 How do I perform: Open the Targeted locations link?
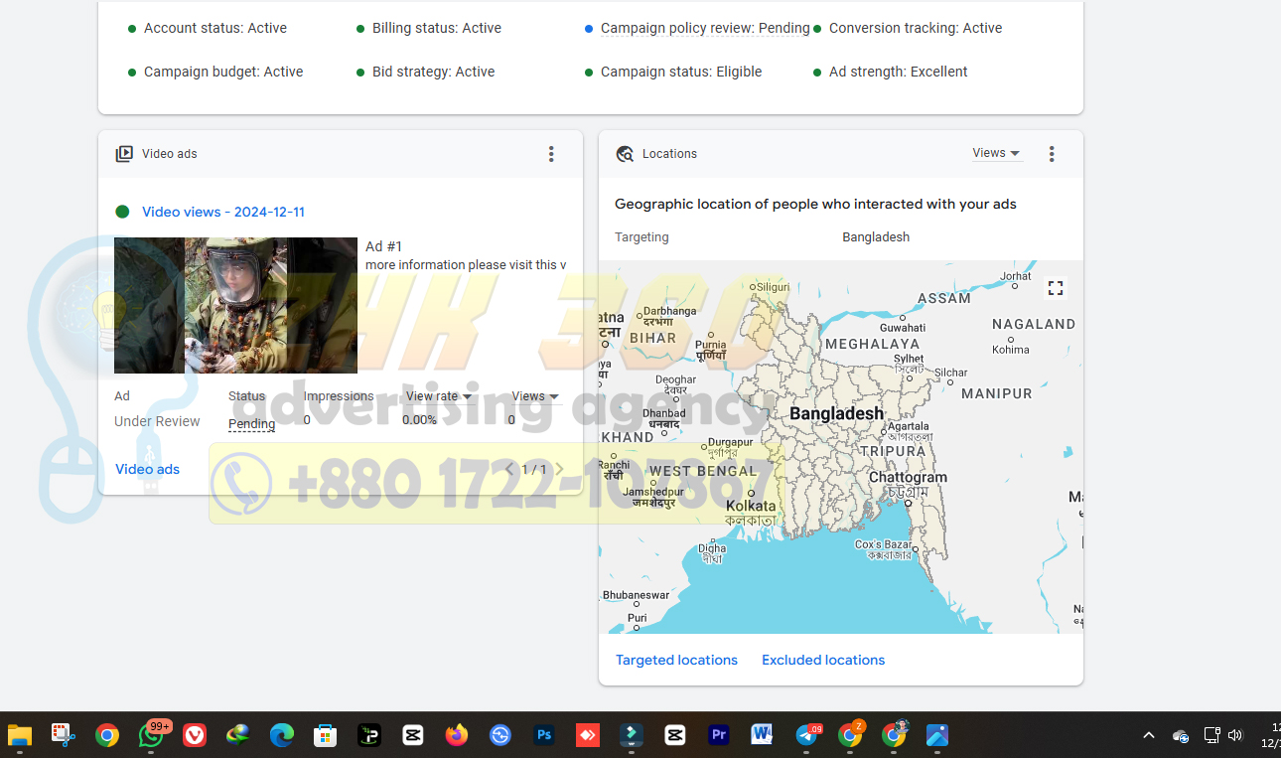point(676,660)
